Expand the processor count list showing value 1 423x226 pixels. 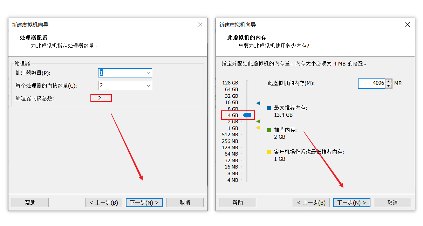pos(149,73)
